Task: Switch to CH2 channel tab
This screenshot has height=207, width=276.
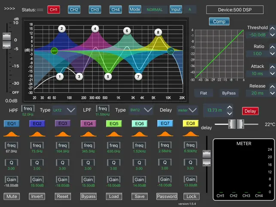Action: [74, 10]
